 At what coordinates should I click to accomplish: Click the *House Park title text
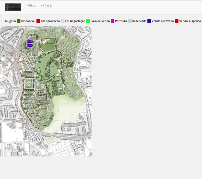coord(39,6)
